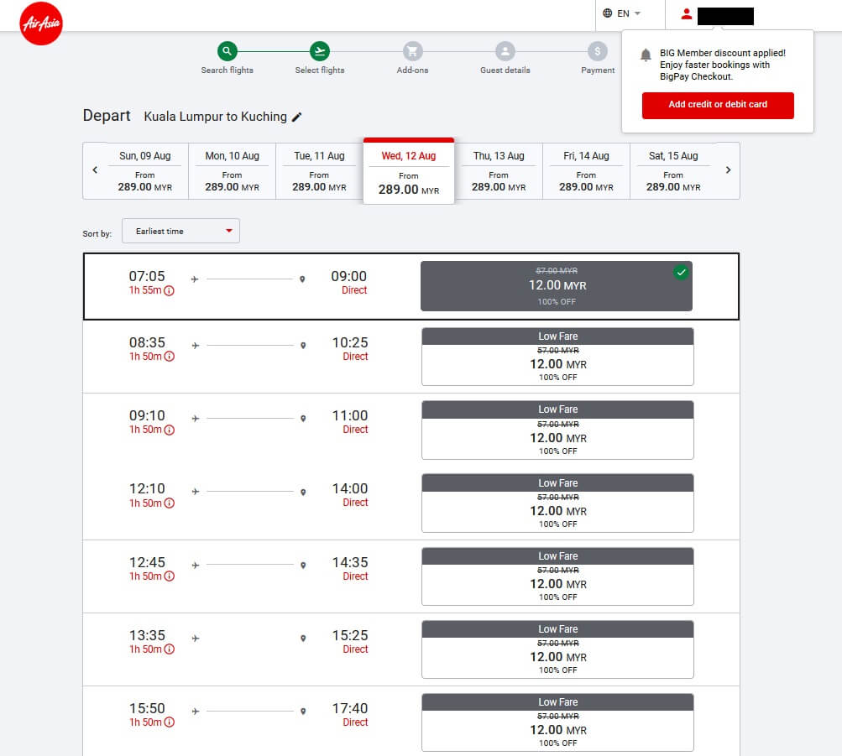
Task: Click the AirAsia logo
Action: point(41,23)
